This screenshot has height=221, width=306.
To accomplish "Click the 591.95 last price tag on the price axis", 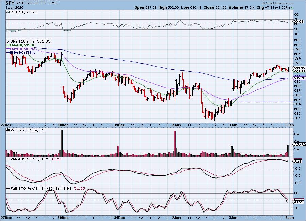I will 299,68.
